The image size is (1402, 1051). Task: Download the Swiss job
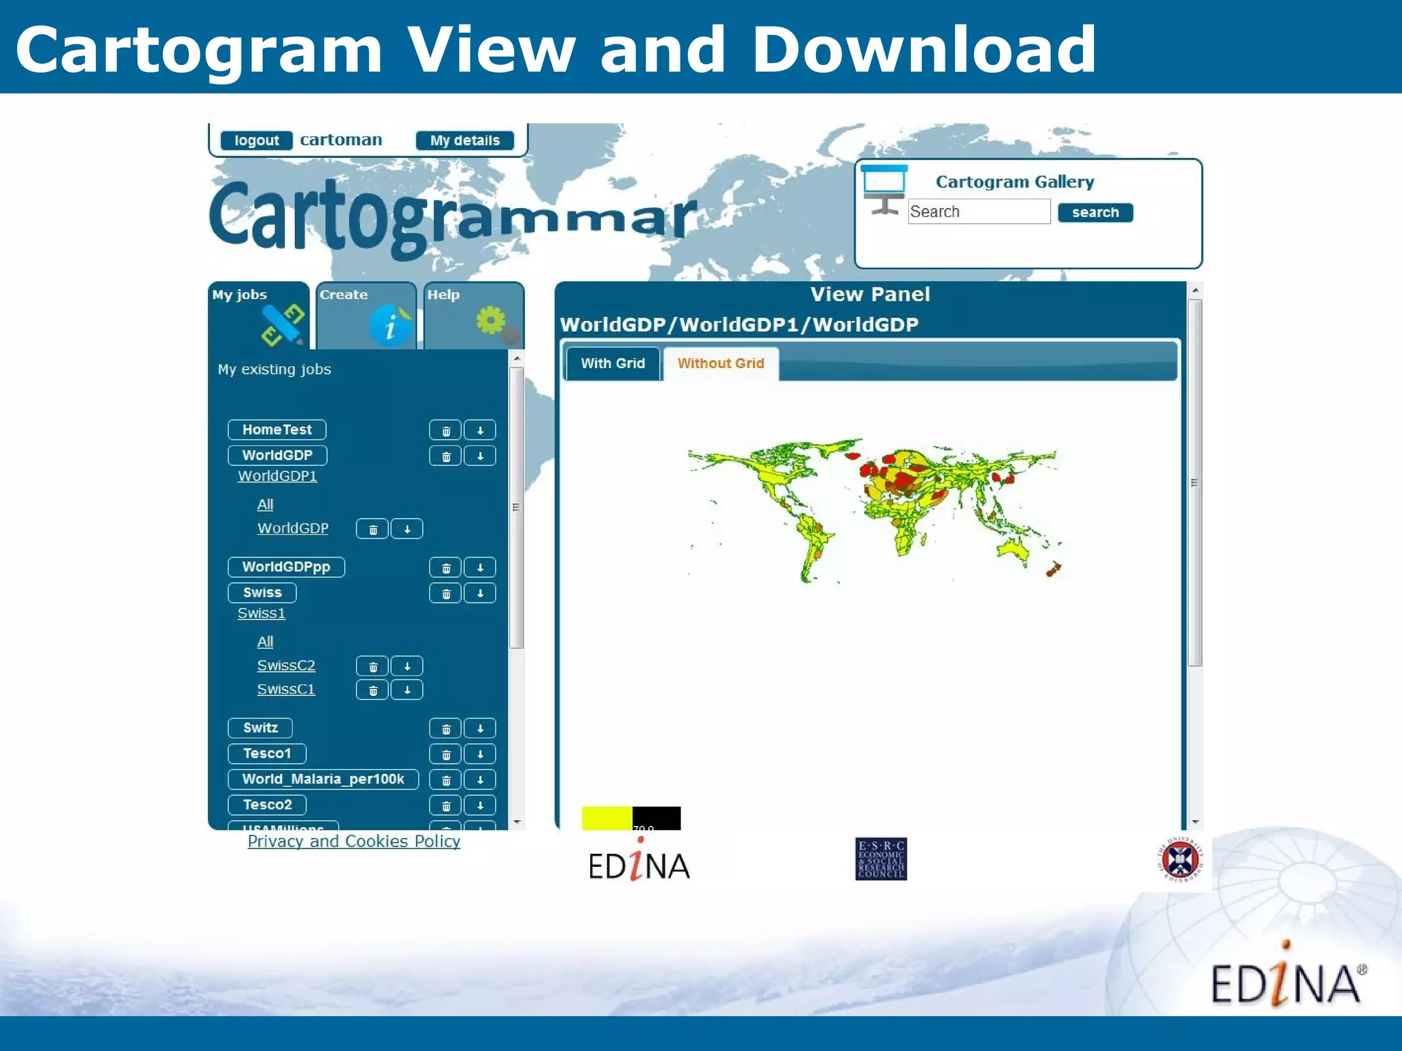pyautogui.click(x=480, y=593)
